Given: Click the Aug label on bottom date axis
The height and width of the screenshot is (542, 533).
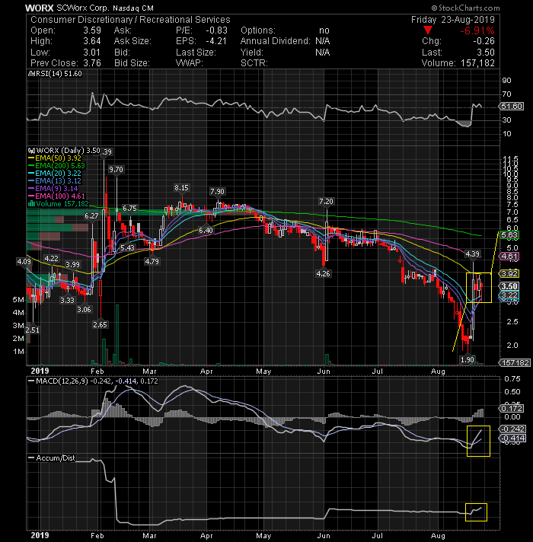Looking at the screenshot, I should [x=438, y=535].
